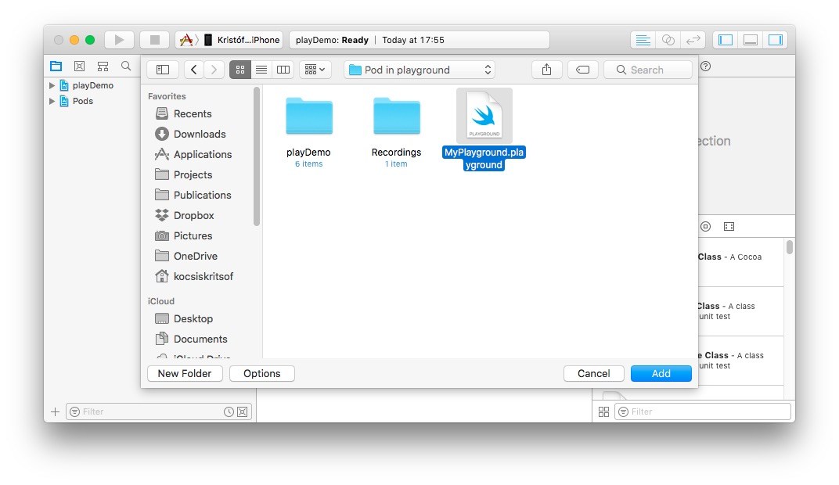Click the Share icon in the file dialog
839x485 pixels.
point(546,70)
